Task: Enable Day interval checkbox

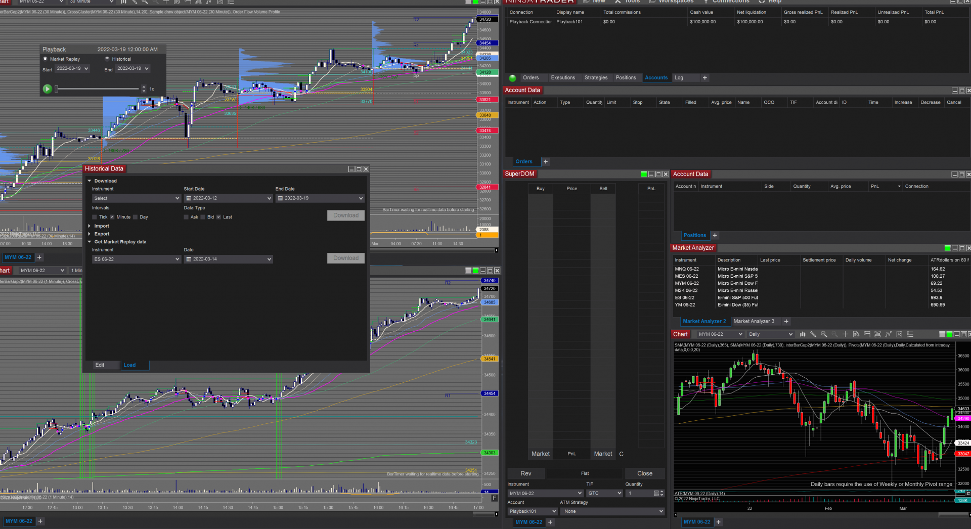Action: coord(135,217)
